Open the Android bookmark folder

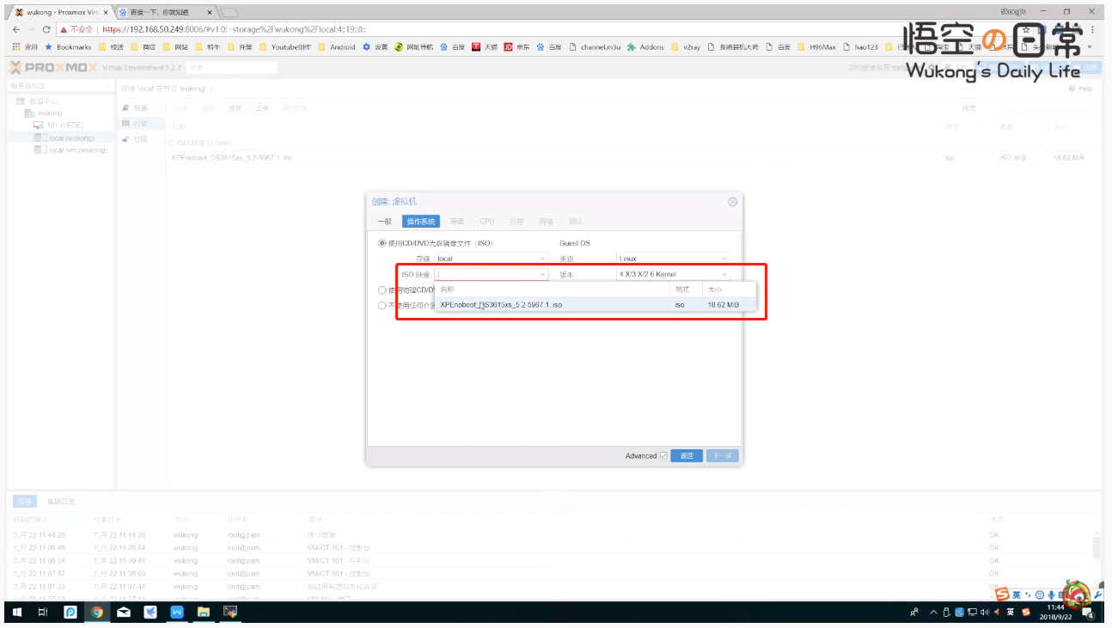336,47
